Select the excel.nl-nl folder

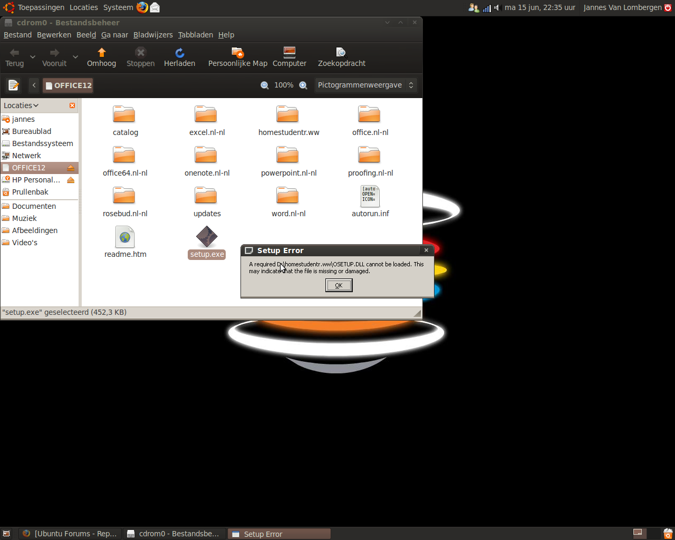pyautogui.click(x=206, y=114)
